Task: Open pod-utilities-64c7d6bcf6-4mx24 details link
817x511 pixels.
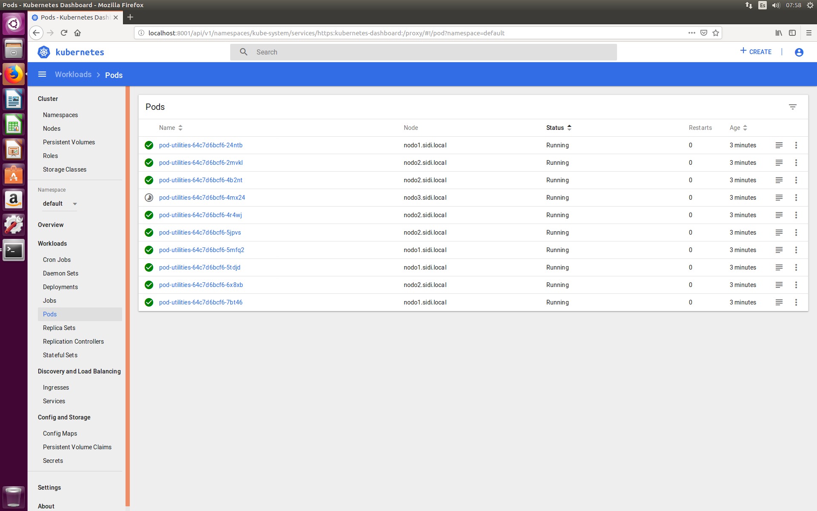Action: click(x=202, y=198)
